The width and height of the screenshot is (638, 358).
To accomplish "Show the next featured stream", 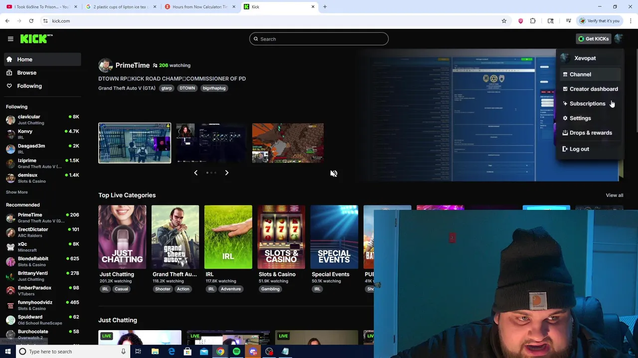I will click(227, 173).
